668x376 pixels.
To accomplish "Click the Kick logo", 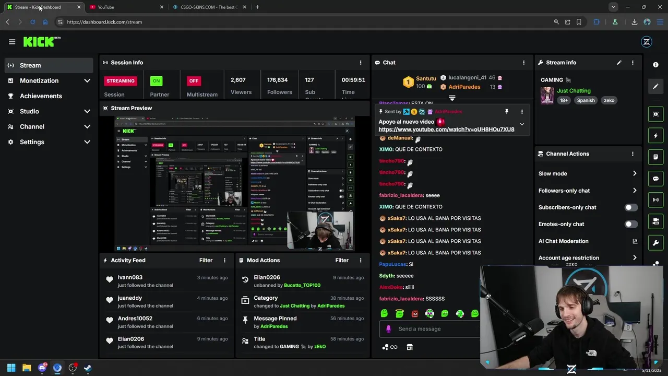I will [42, 42].
